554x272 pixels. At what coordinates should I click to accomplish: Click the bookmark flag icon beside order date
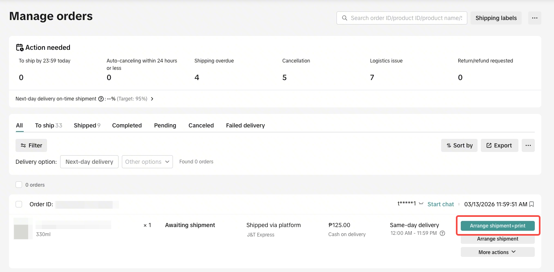coord(532,204)
